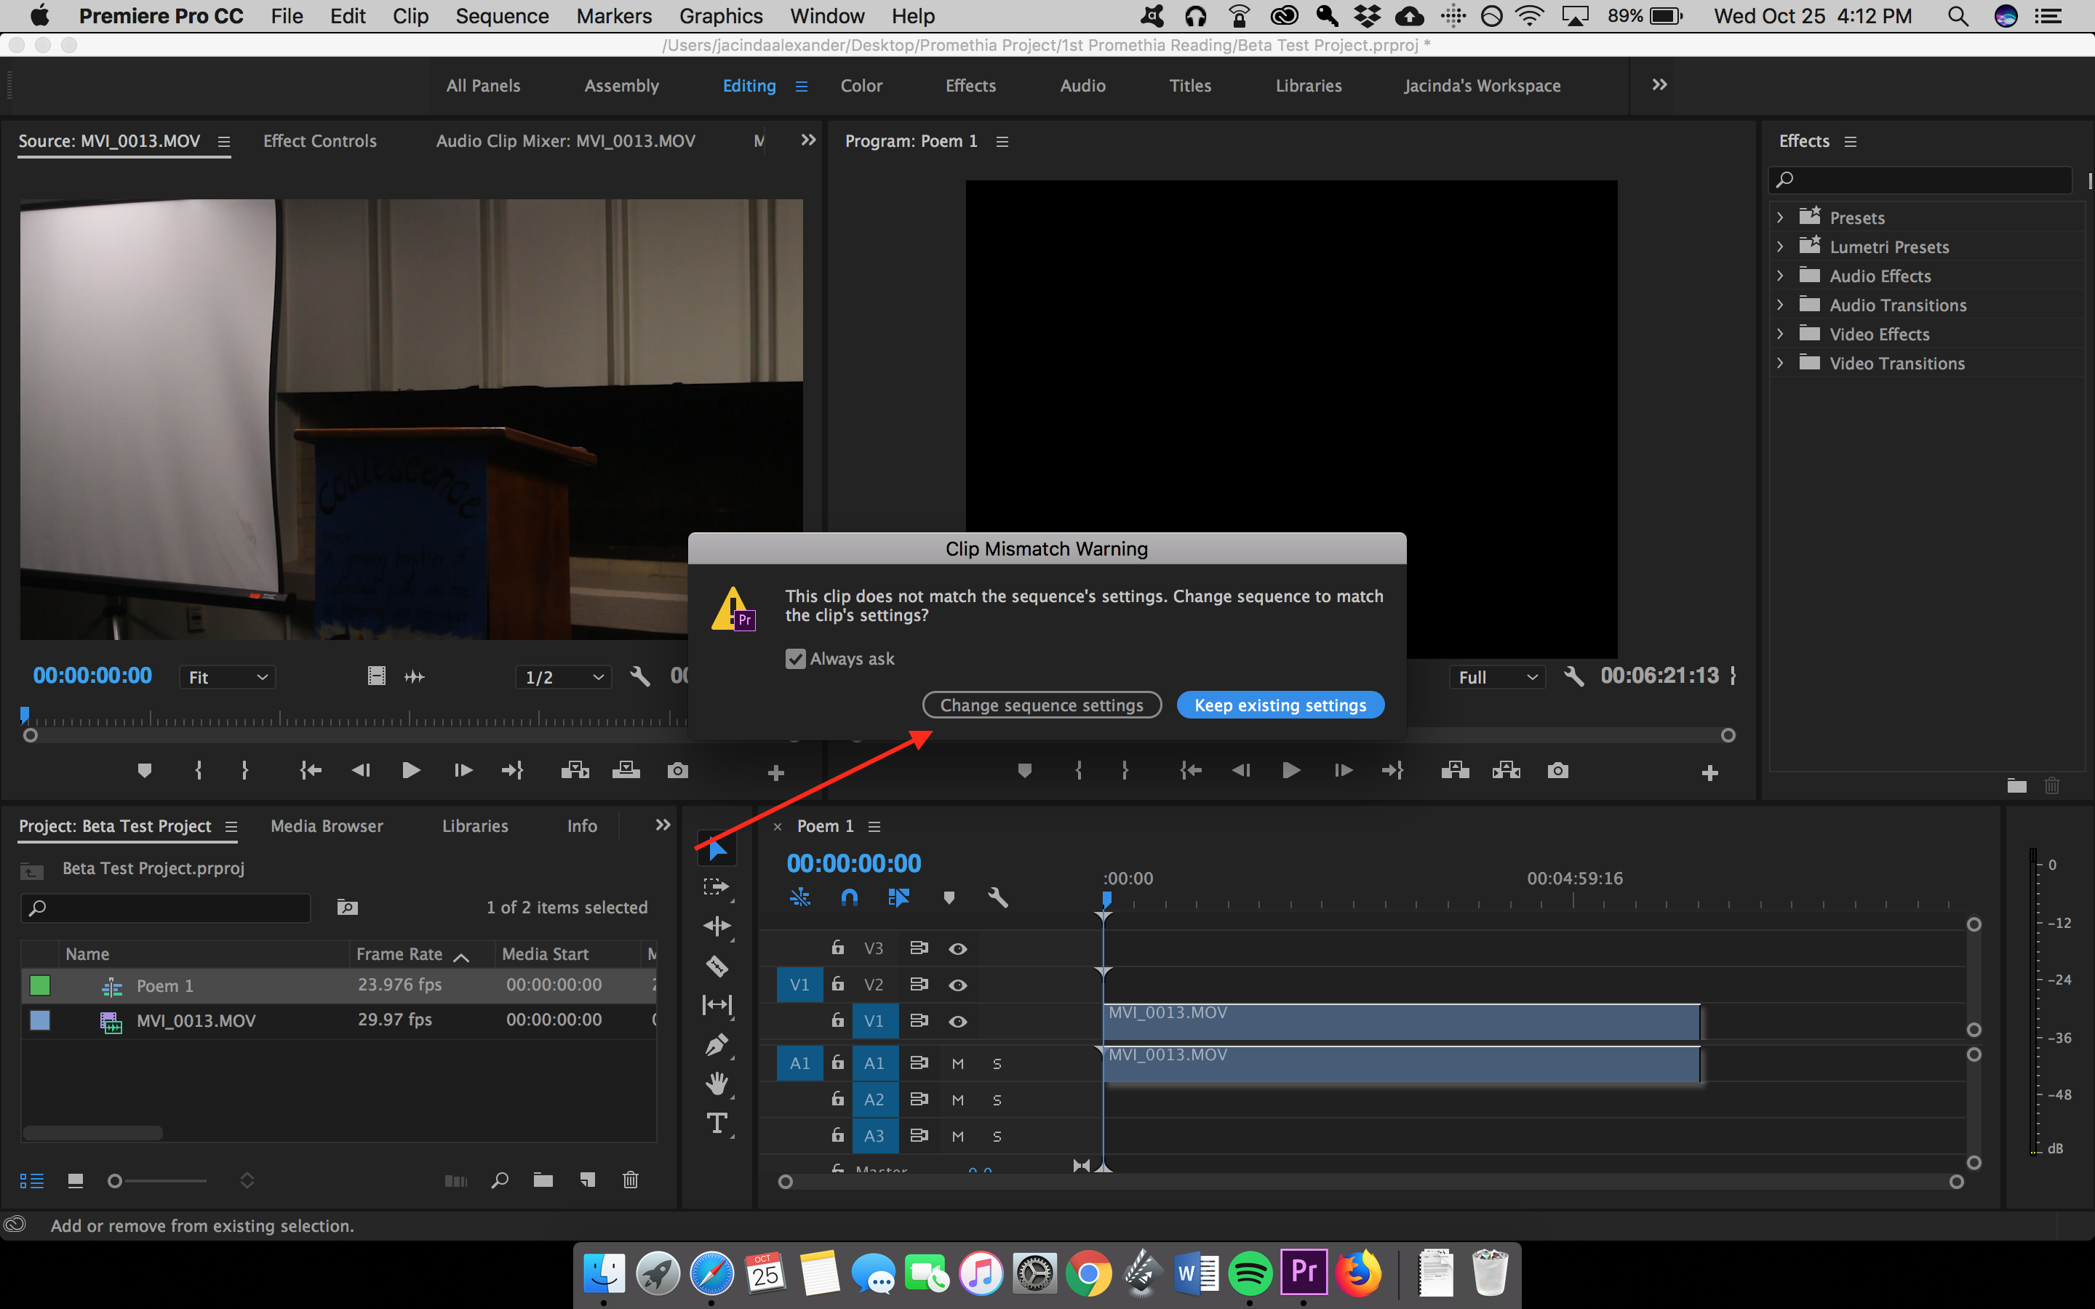2095x1309 pixels.
Task: Toggle lock on track V3
Action: tap(837, 947)
